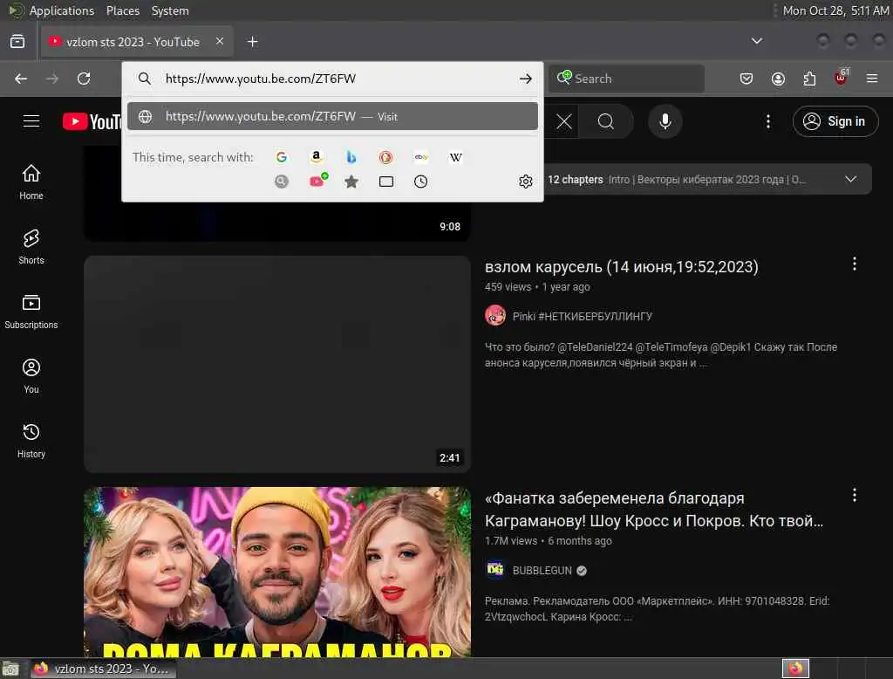The width and height of the screenshot is (893, 679).
Task: List all tabs with the dropdown arrow
Action: pyautogui.click(x=757, y=41)
